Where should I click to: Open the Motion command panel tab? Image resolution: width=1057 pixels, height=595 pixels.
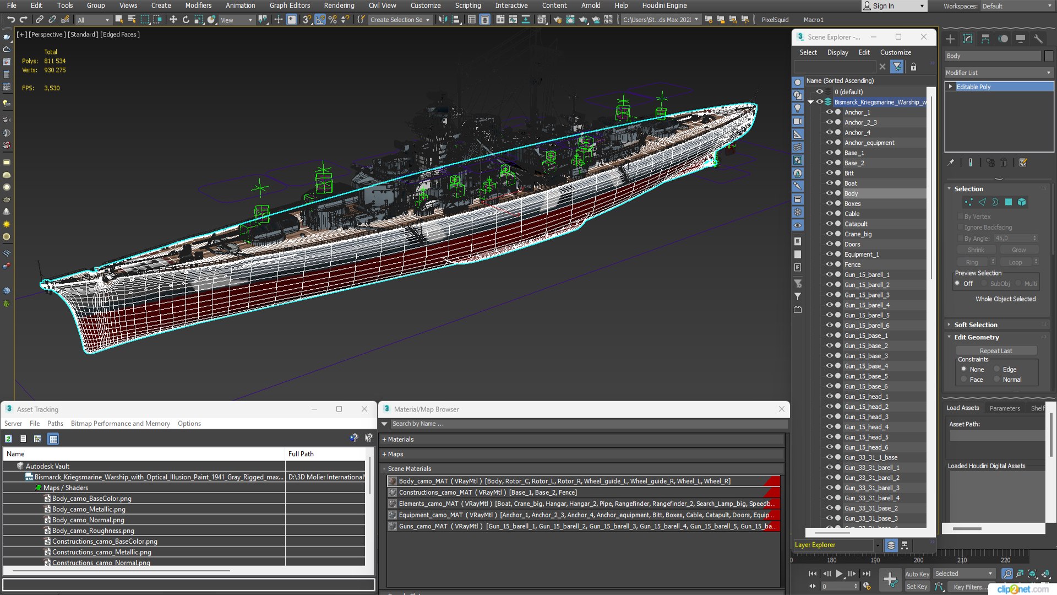[x=1003, y=39]
